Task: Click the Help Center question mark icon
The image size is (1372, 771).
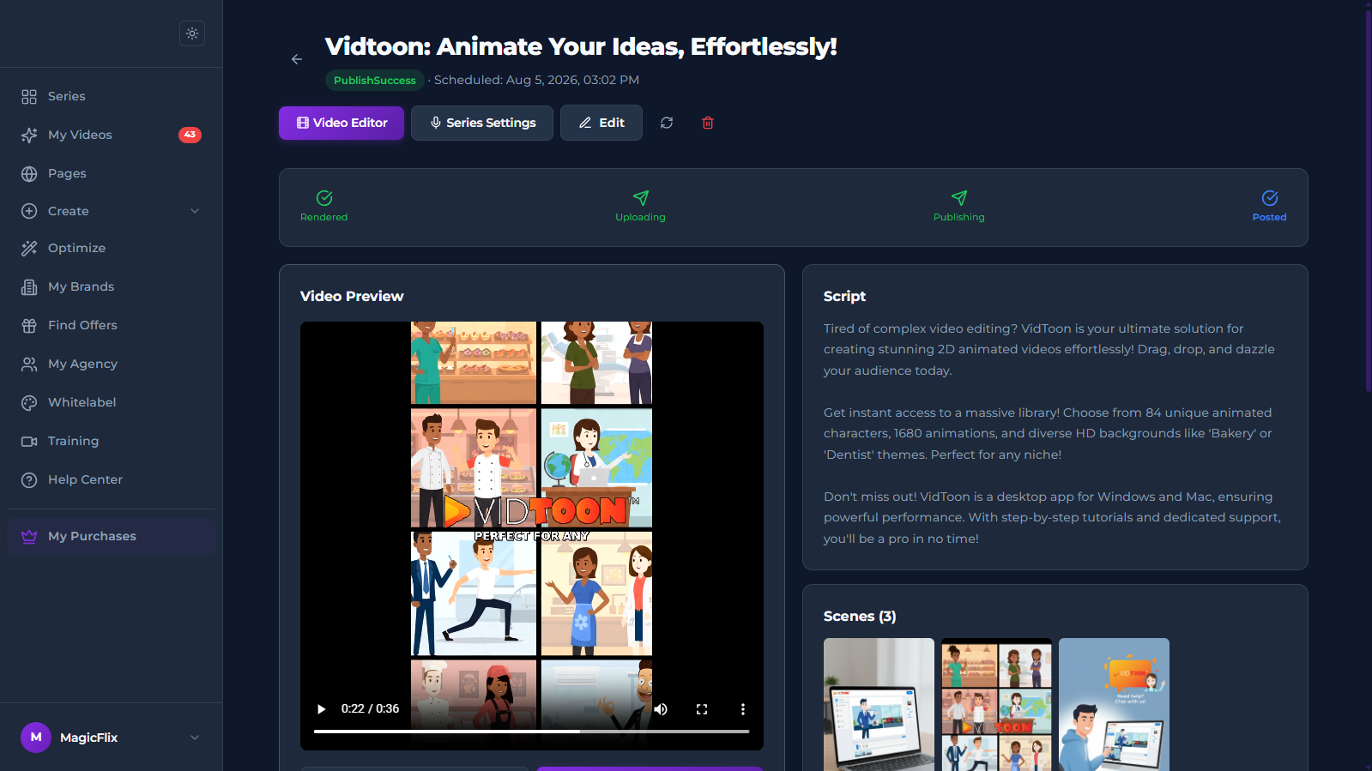Action: (29, 479)
